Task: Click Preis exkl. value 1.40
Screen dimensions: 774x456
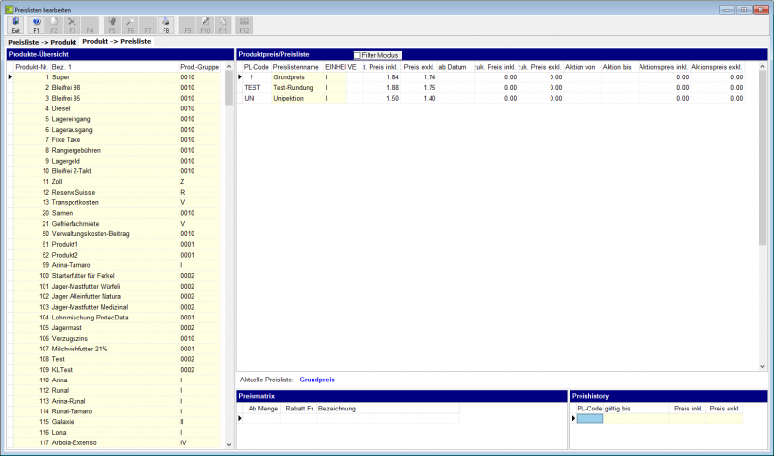Action: tap(430, 99)
